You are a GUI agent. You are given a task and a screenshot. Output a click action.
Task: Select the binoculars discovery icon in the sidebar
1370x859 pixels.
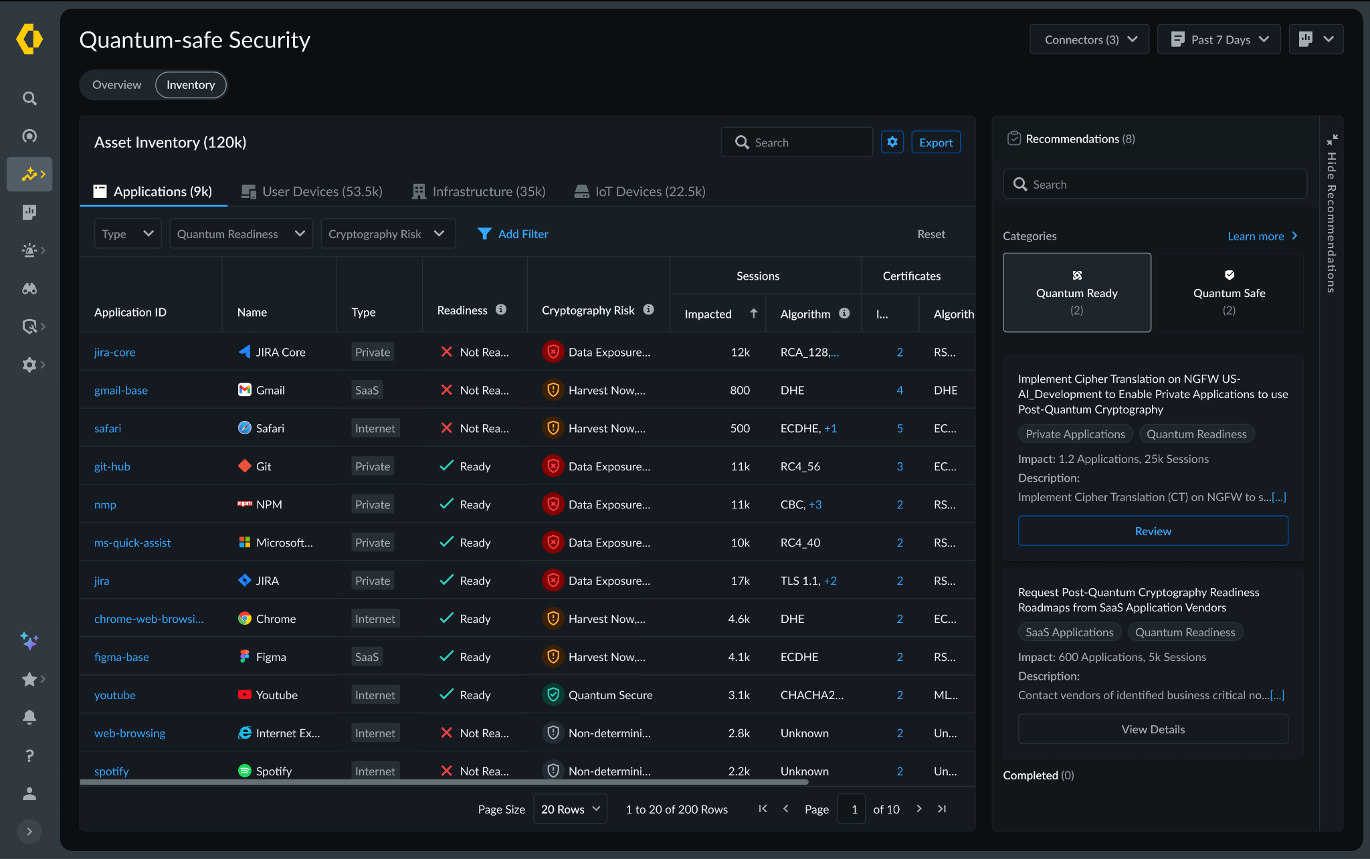[29, 288]
